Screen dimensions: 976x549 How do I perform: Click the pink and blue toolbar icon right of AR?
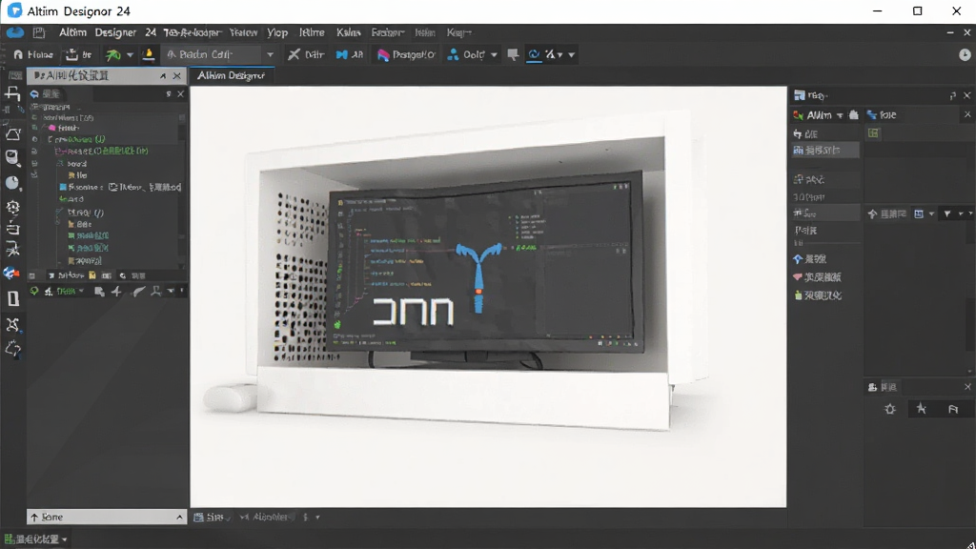[x=383, y=54]
